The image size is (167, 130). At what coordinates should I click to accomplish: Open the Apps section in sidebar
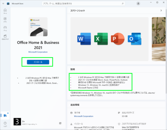[5, 20]
